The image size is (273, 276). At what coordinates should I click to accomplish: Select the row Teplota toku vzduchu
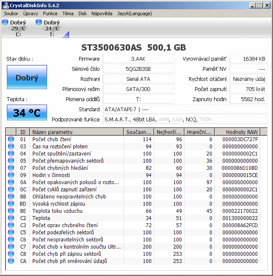point(133,211)
